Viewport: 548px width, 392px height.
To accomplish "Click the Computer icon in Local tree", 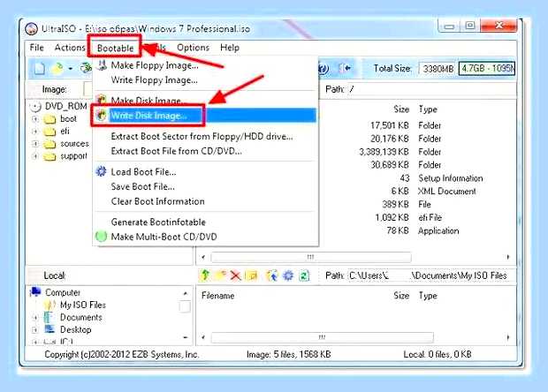I will pyautogui.click(x=36, y=292).
